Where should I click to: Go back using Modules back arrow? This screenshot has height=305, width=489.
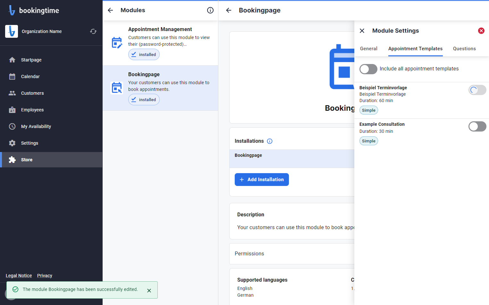(x=110, y=10)
